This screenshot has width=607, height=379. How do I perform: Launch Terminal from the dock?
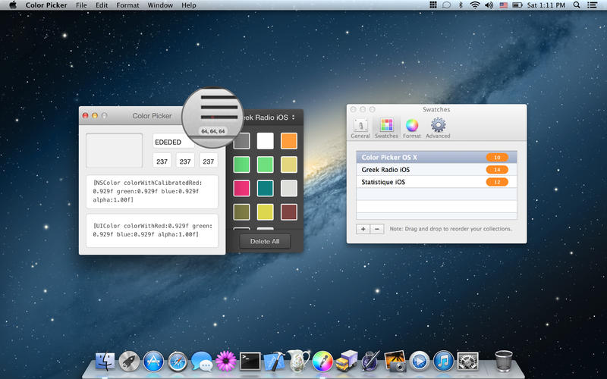pyautogui.click(x=250, y=362)
